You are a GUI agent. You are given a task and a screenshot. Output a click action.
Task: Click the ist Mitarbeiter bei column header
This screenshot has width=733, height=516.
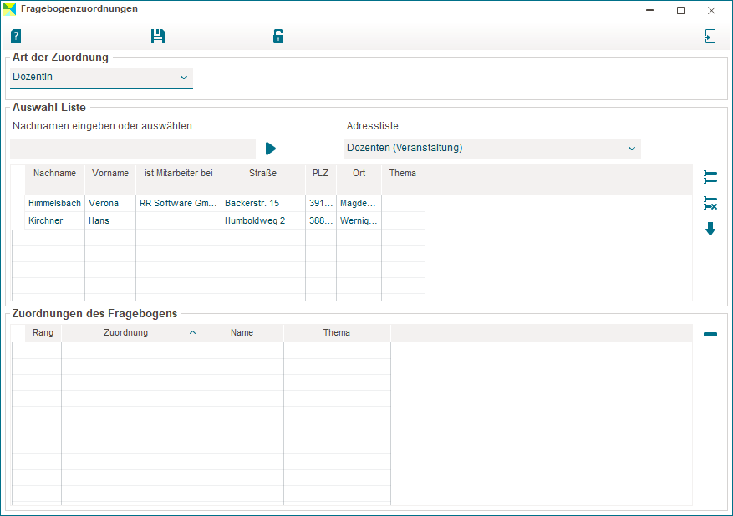tap(178, 173)
